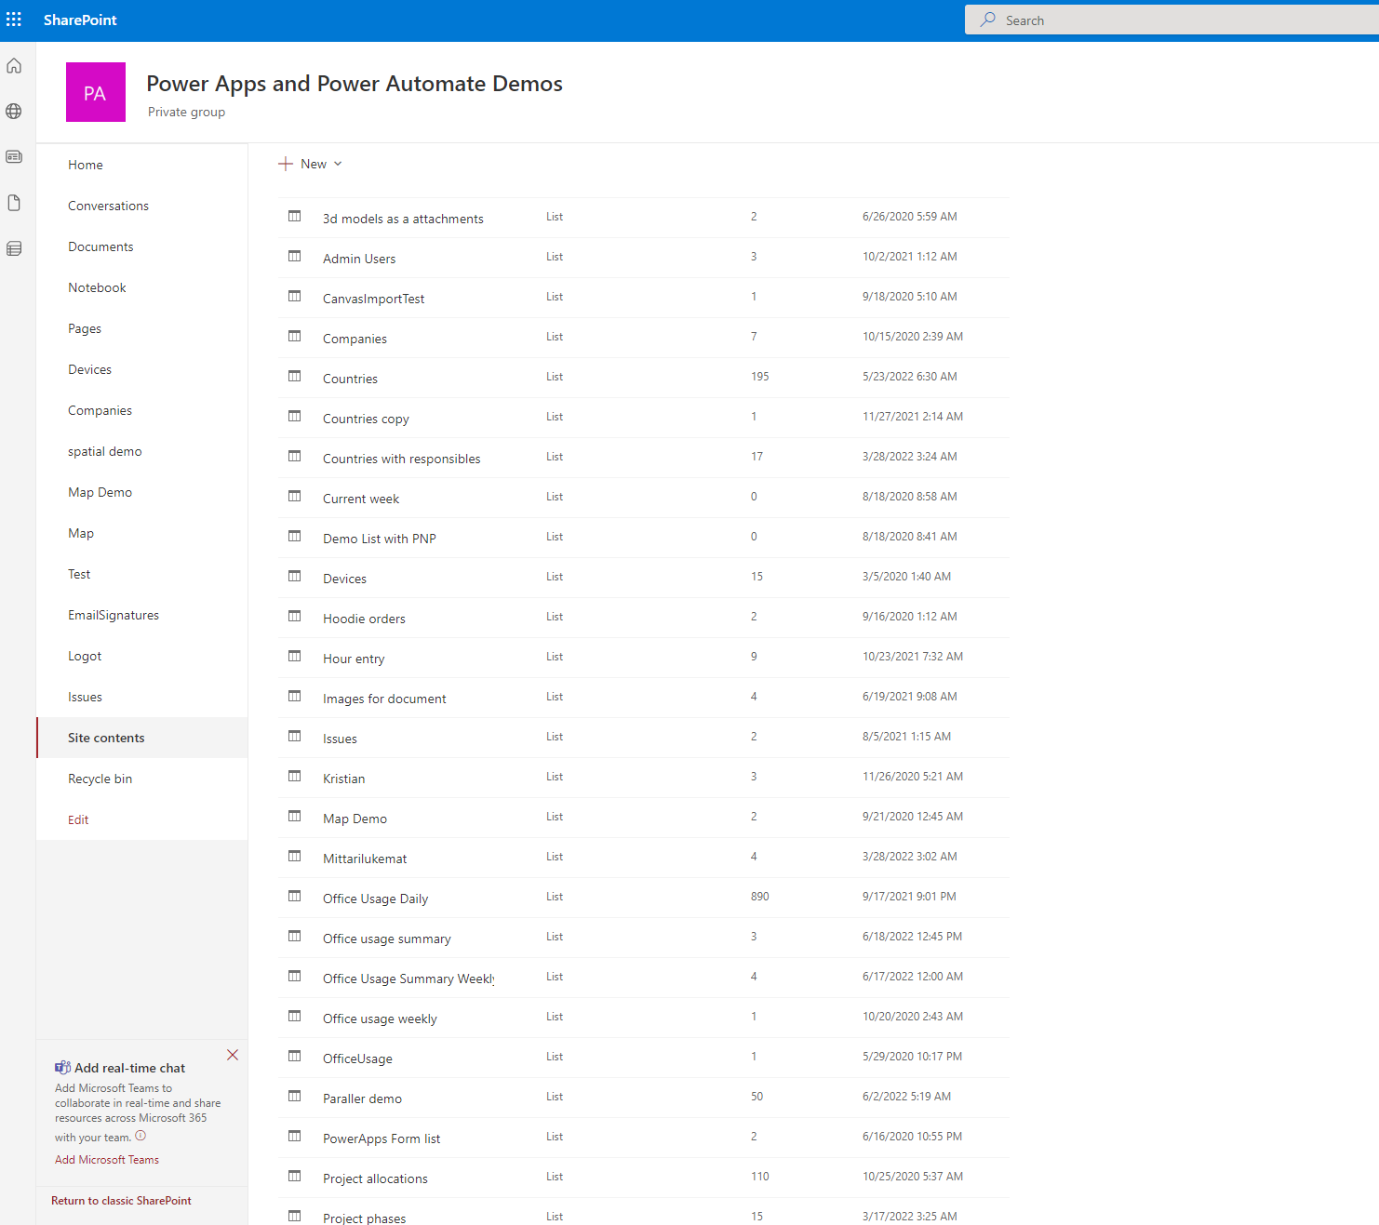Click the Home icon in left rail
The width and height of the screenshot is (1379, 1225).
[14, 66]
